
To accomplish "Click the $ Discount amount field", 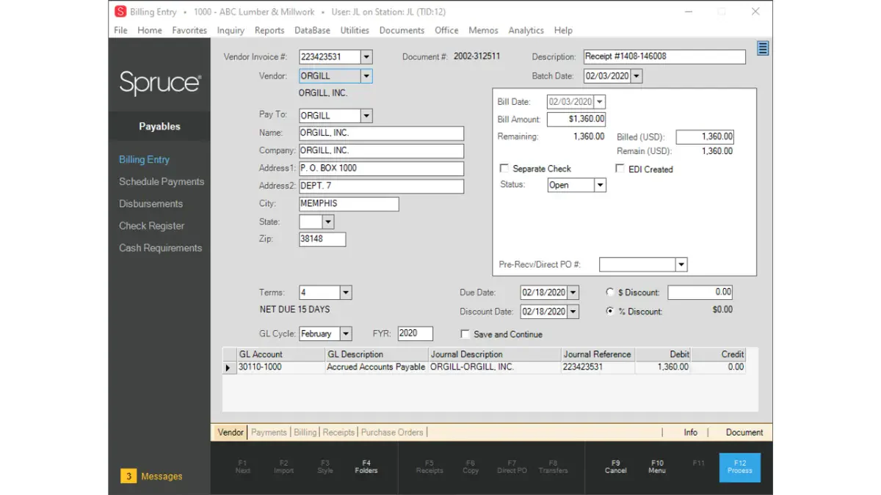I will point(700,292).
